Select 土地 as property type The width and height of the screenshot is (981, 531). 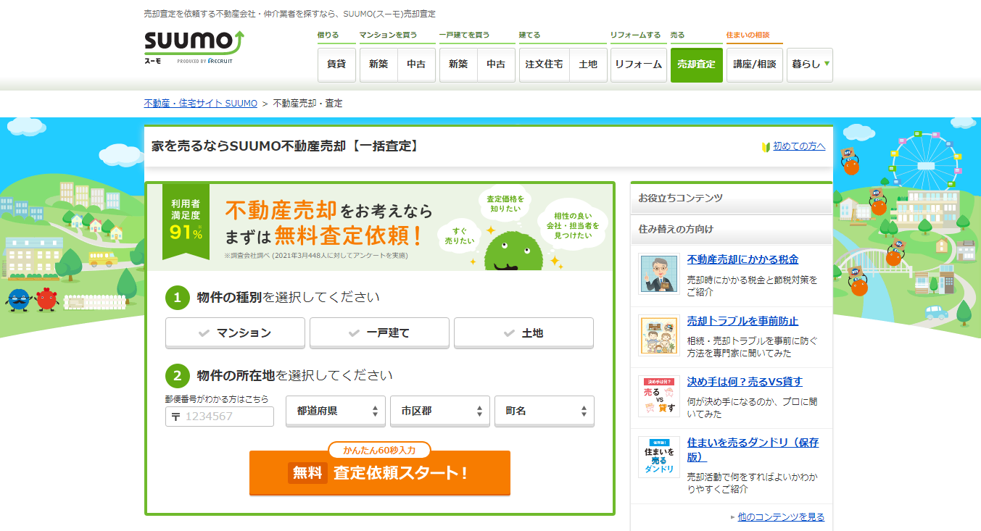point(523,333)
